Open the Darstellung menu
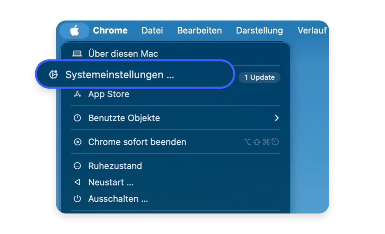Viewport: 385px width, 234px height. tap(259, 30)
